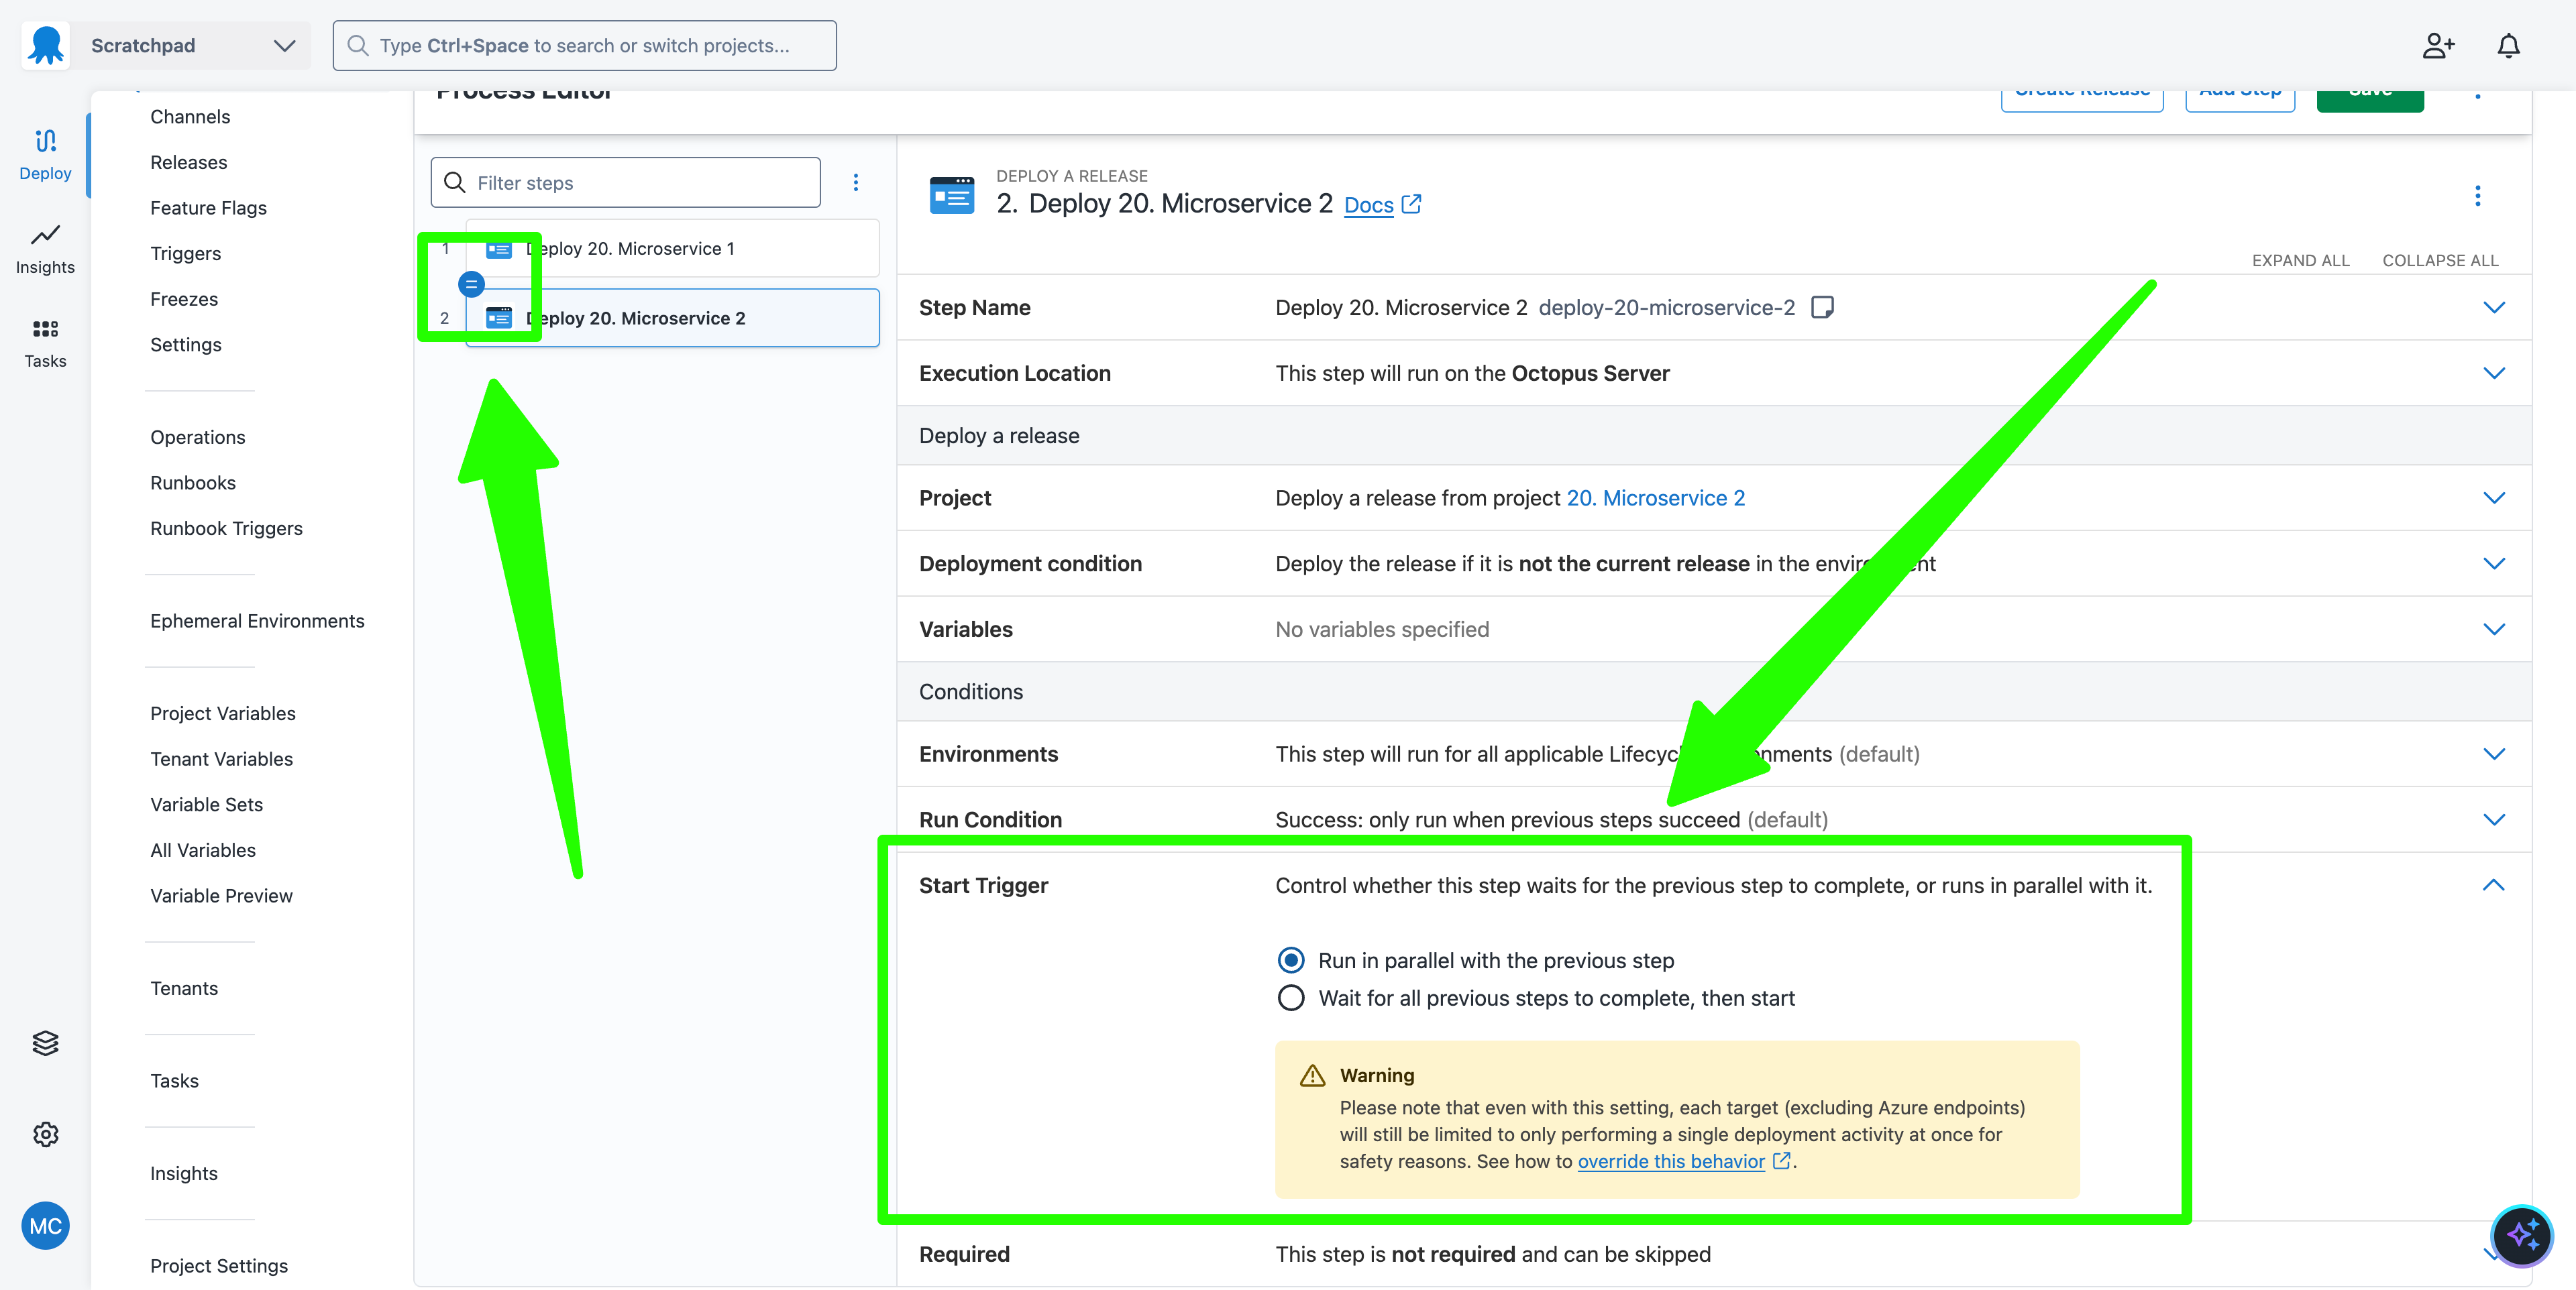Expand the Step Name section

(x=2493, y=307)
